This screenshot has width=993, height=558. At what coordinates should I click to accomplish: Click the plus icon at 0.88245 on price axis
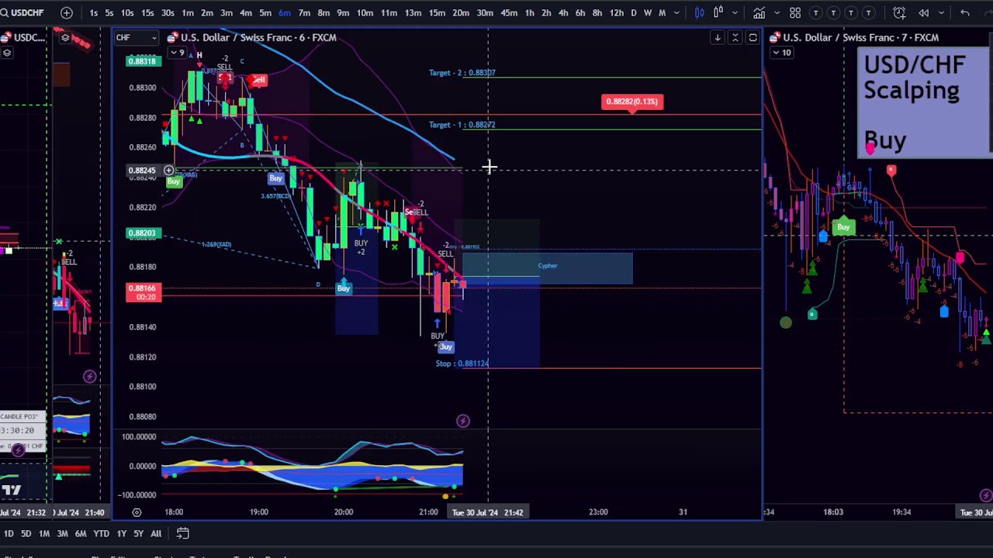coord(168,170)
